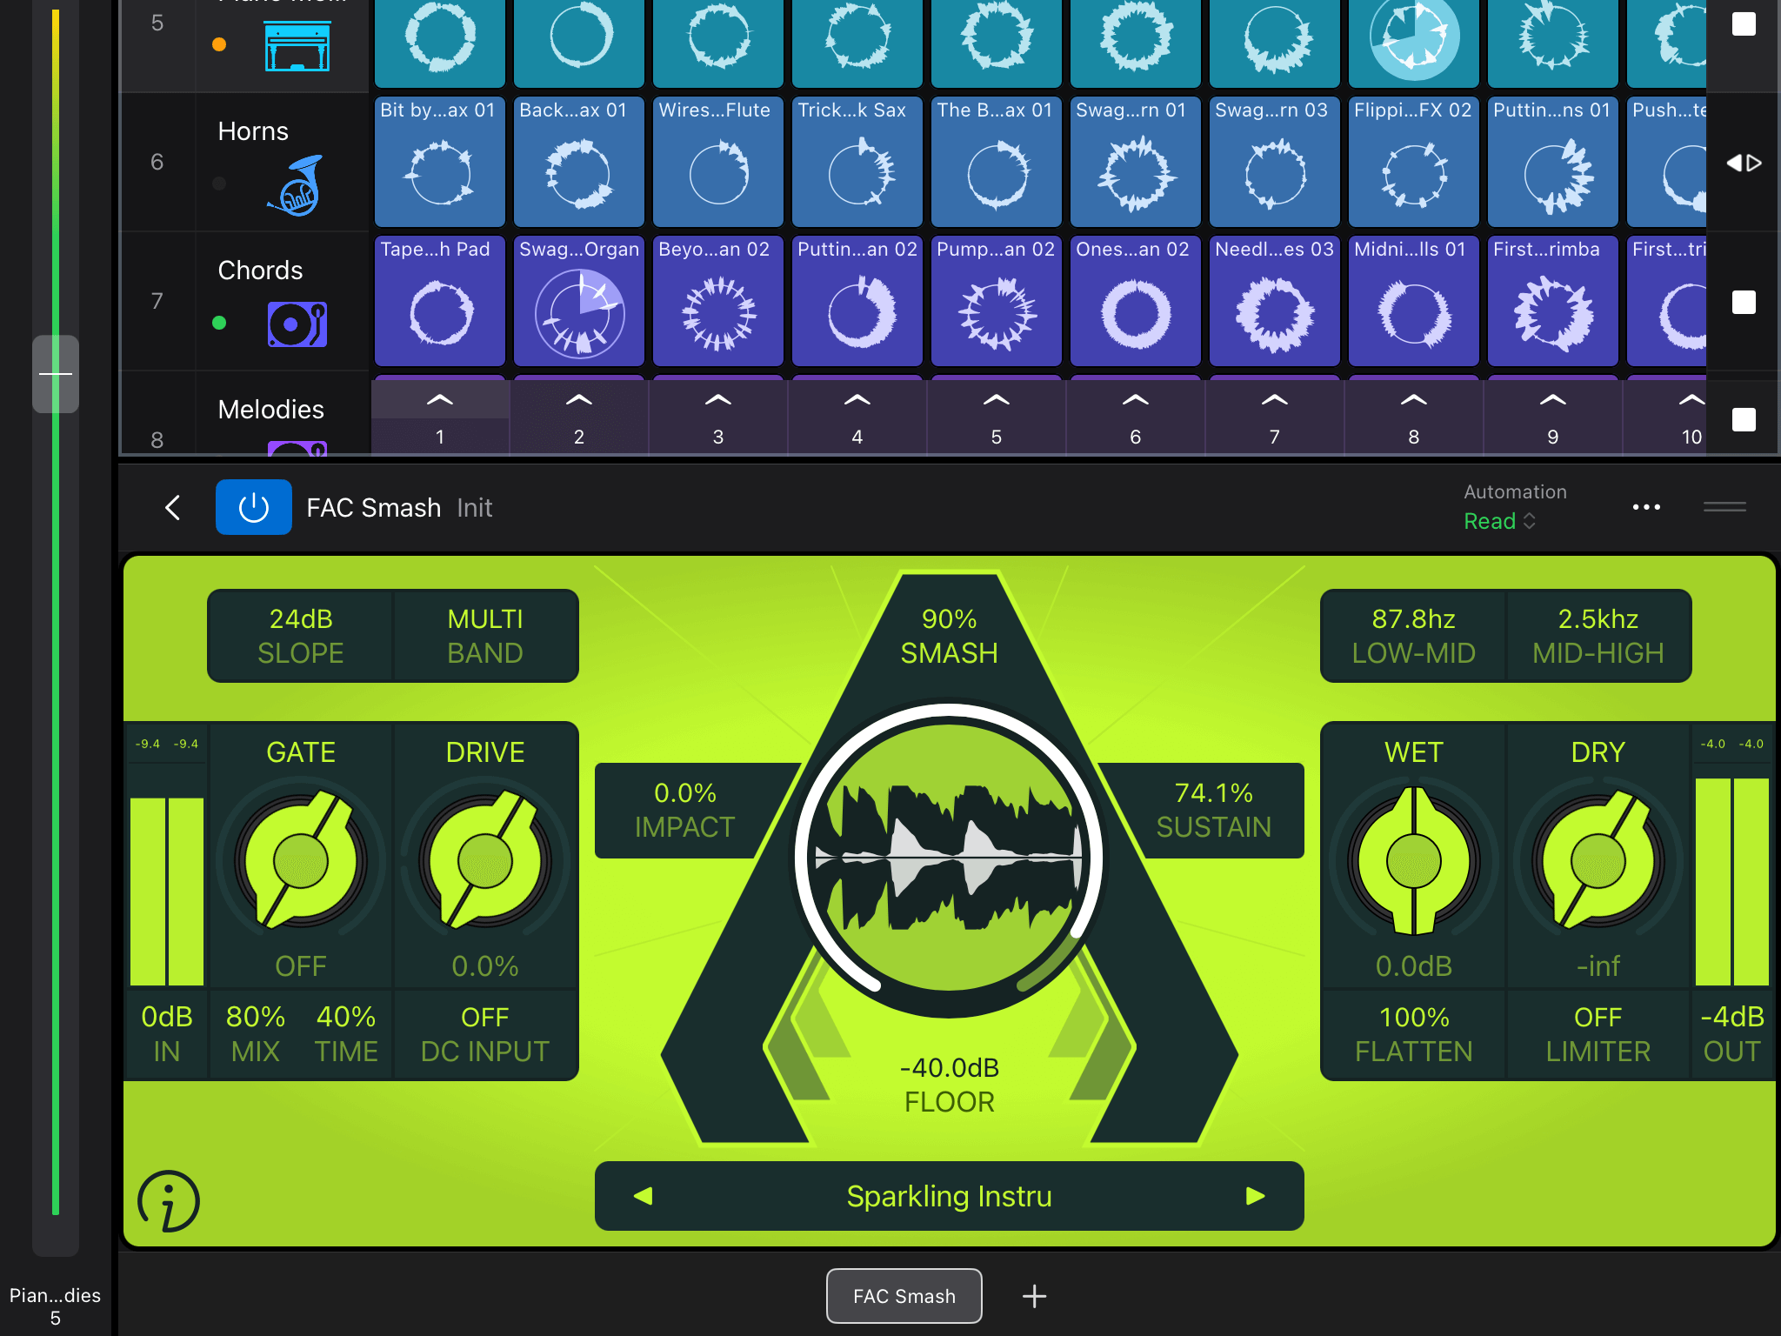This screenshot has height=1336, width=1781.
Task: Click the Chords track turntable icon
Action: coord(297,324)
